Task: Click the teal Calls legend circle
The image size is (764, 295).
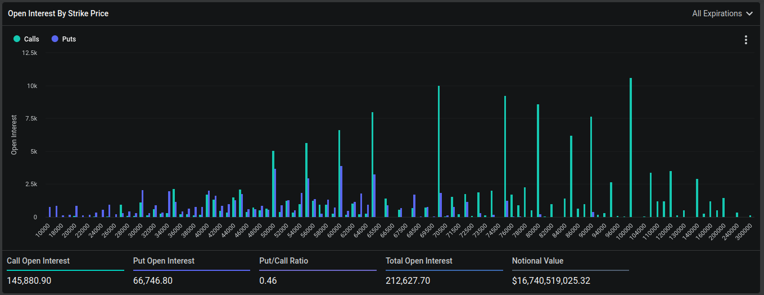Action: coord(17,39)
